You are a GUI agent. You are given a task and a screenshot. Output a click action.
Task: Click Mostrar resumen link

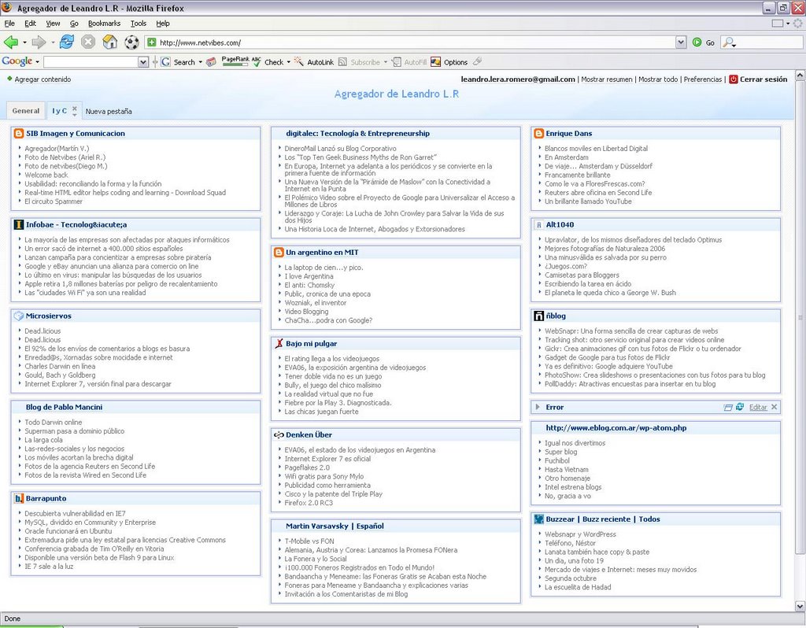pos(607,79)
